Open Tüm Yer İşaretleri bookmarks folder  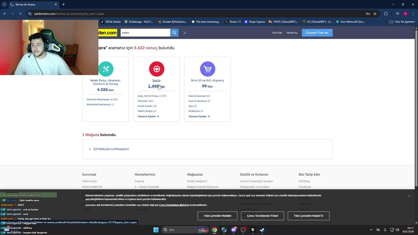(x=402, y=22)
